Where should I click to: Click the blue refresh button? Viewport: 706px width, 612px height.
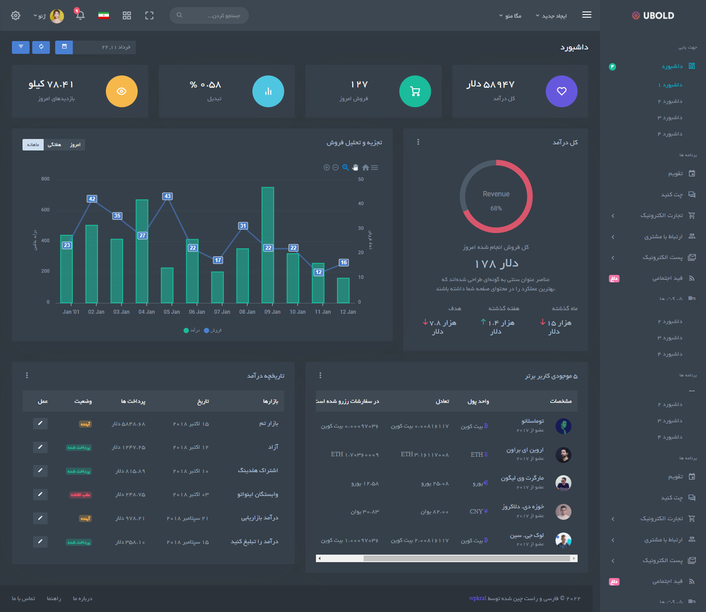pos(41,47)
